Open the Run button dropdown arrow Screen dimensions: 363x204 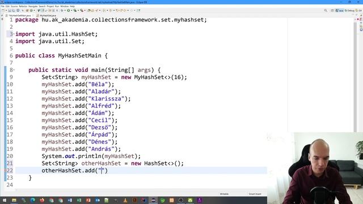click(x=71, y=10)
